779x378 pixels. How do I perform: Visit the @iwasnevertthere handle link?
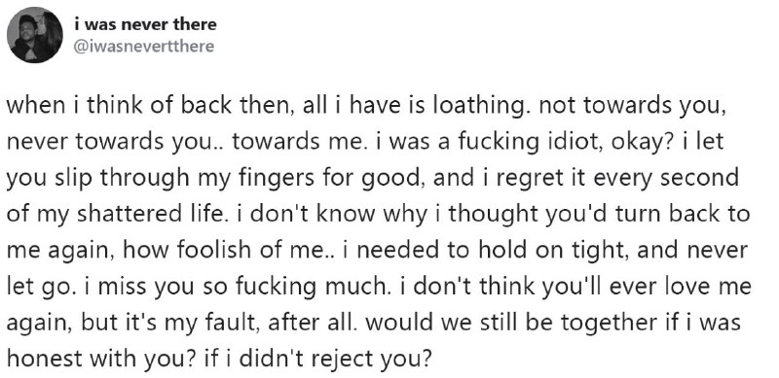click(x=144, y=46)
